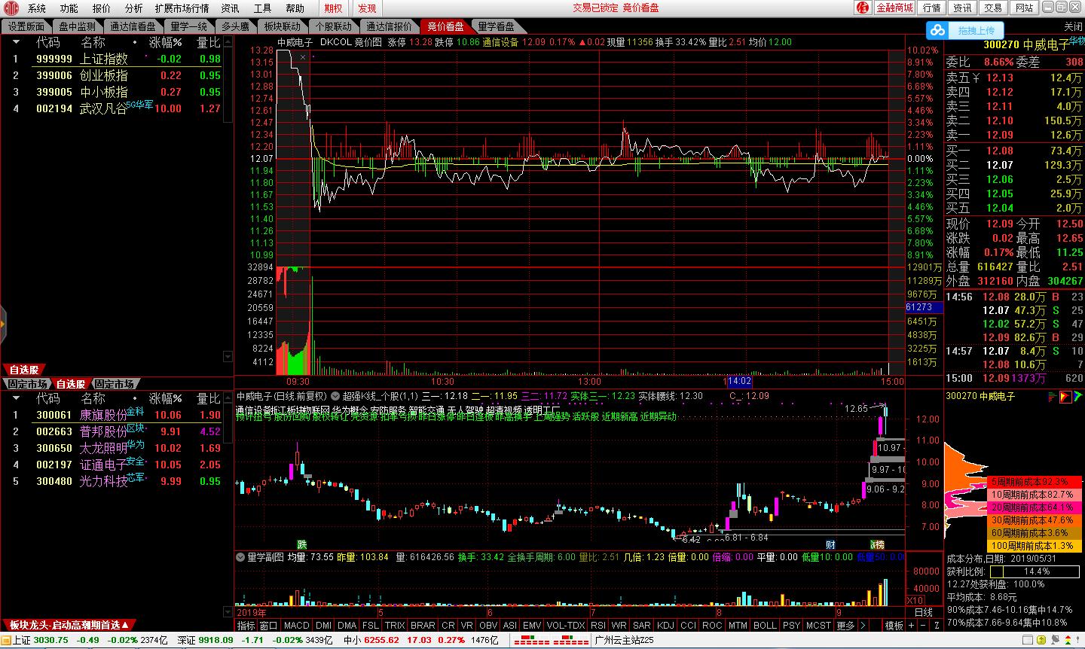Toggle the TRIX indicator
The image size is (1085, 649).
click(395, 626)
